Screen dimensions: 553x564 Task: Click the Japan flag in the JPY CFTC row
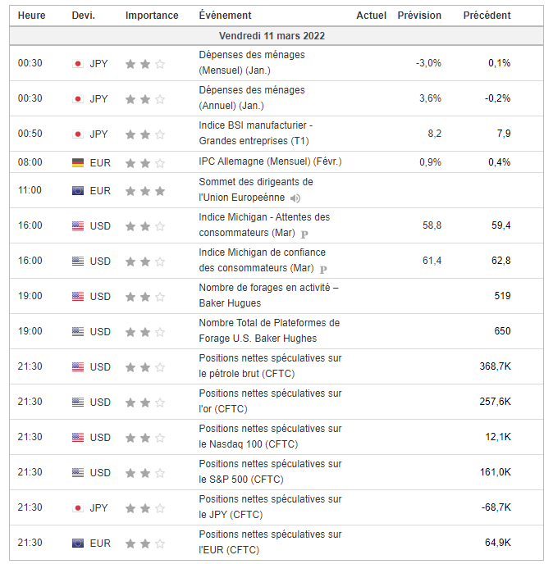(78, 507)
